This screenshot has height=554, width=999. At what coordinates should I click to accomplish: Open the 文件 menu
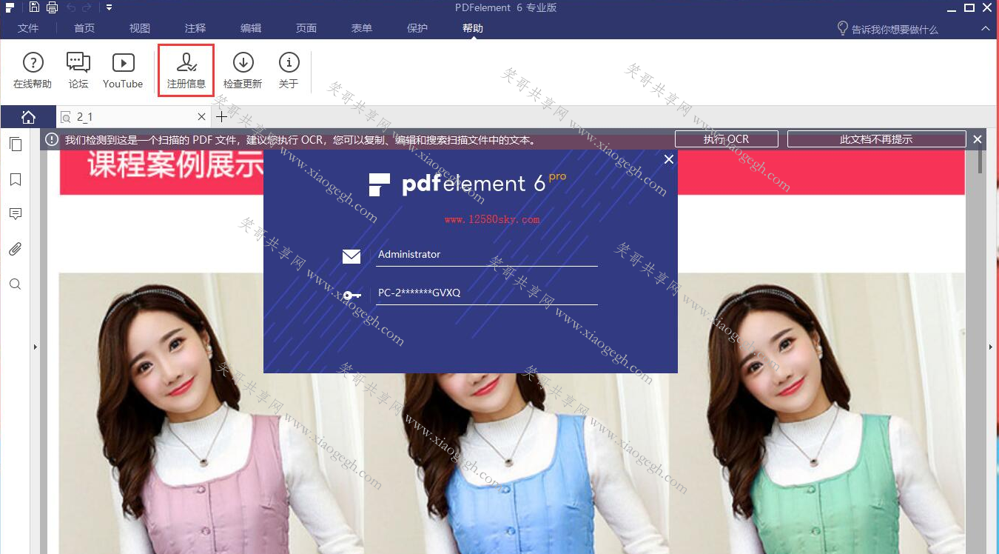pos(28,28)
